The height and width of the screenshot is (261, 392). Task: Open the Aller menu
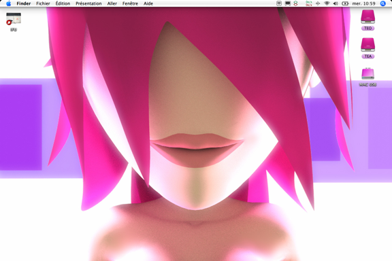[112, 3]
